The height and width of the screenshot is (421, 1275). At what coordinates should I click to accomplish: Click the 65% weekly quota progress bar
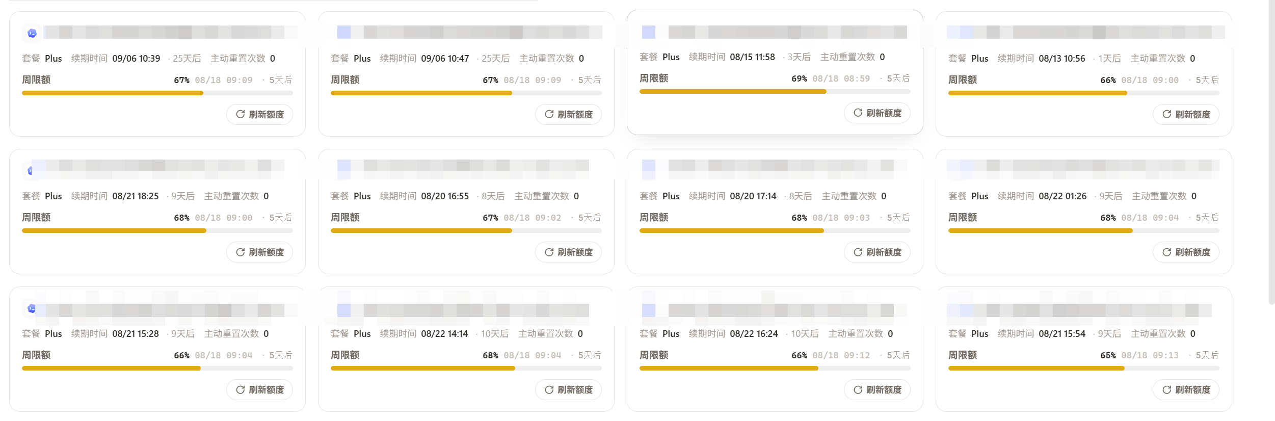[x=1084, y=368]
